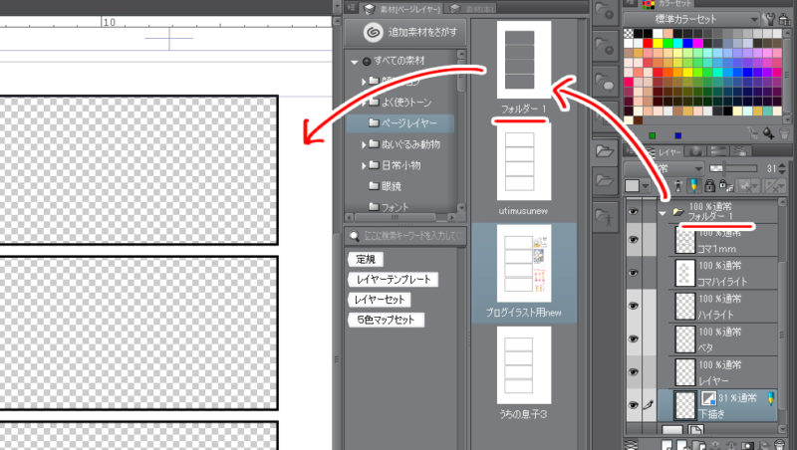
Task: Collapse the フォルダー 1 layer folder arrow
Action: pos(663,213)
